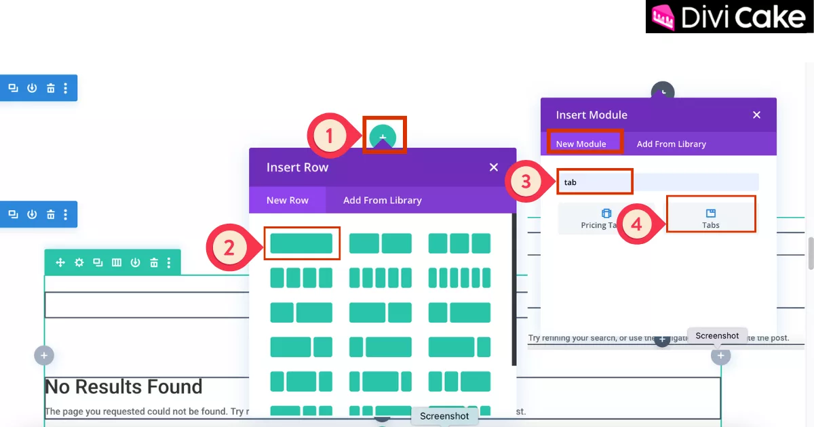The height and width of the screenshot is (427, 814).
Task: Click the "No Results Found" heading
Action: (x=123, y=387)
